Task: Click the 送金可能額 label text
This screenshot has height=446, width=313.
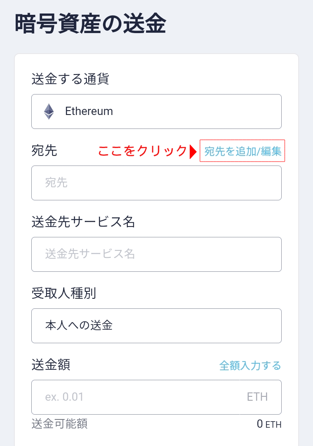Action: (x=60, y=423)
